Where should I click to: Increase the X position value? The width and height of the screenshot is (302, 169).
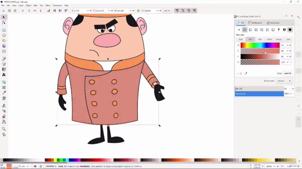click(x=91, y=11)
